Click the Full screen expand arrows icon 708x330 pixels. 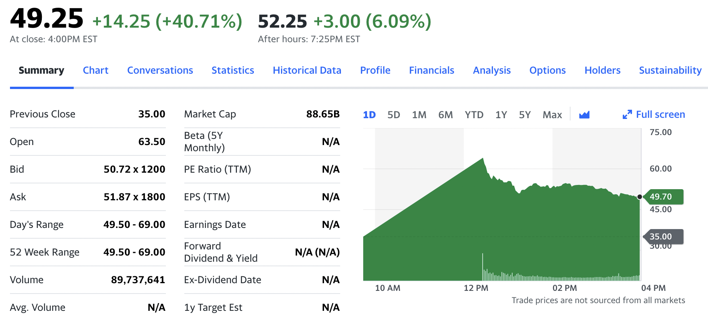pos(627,114)
